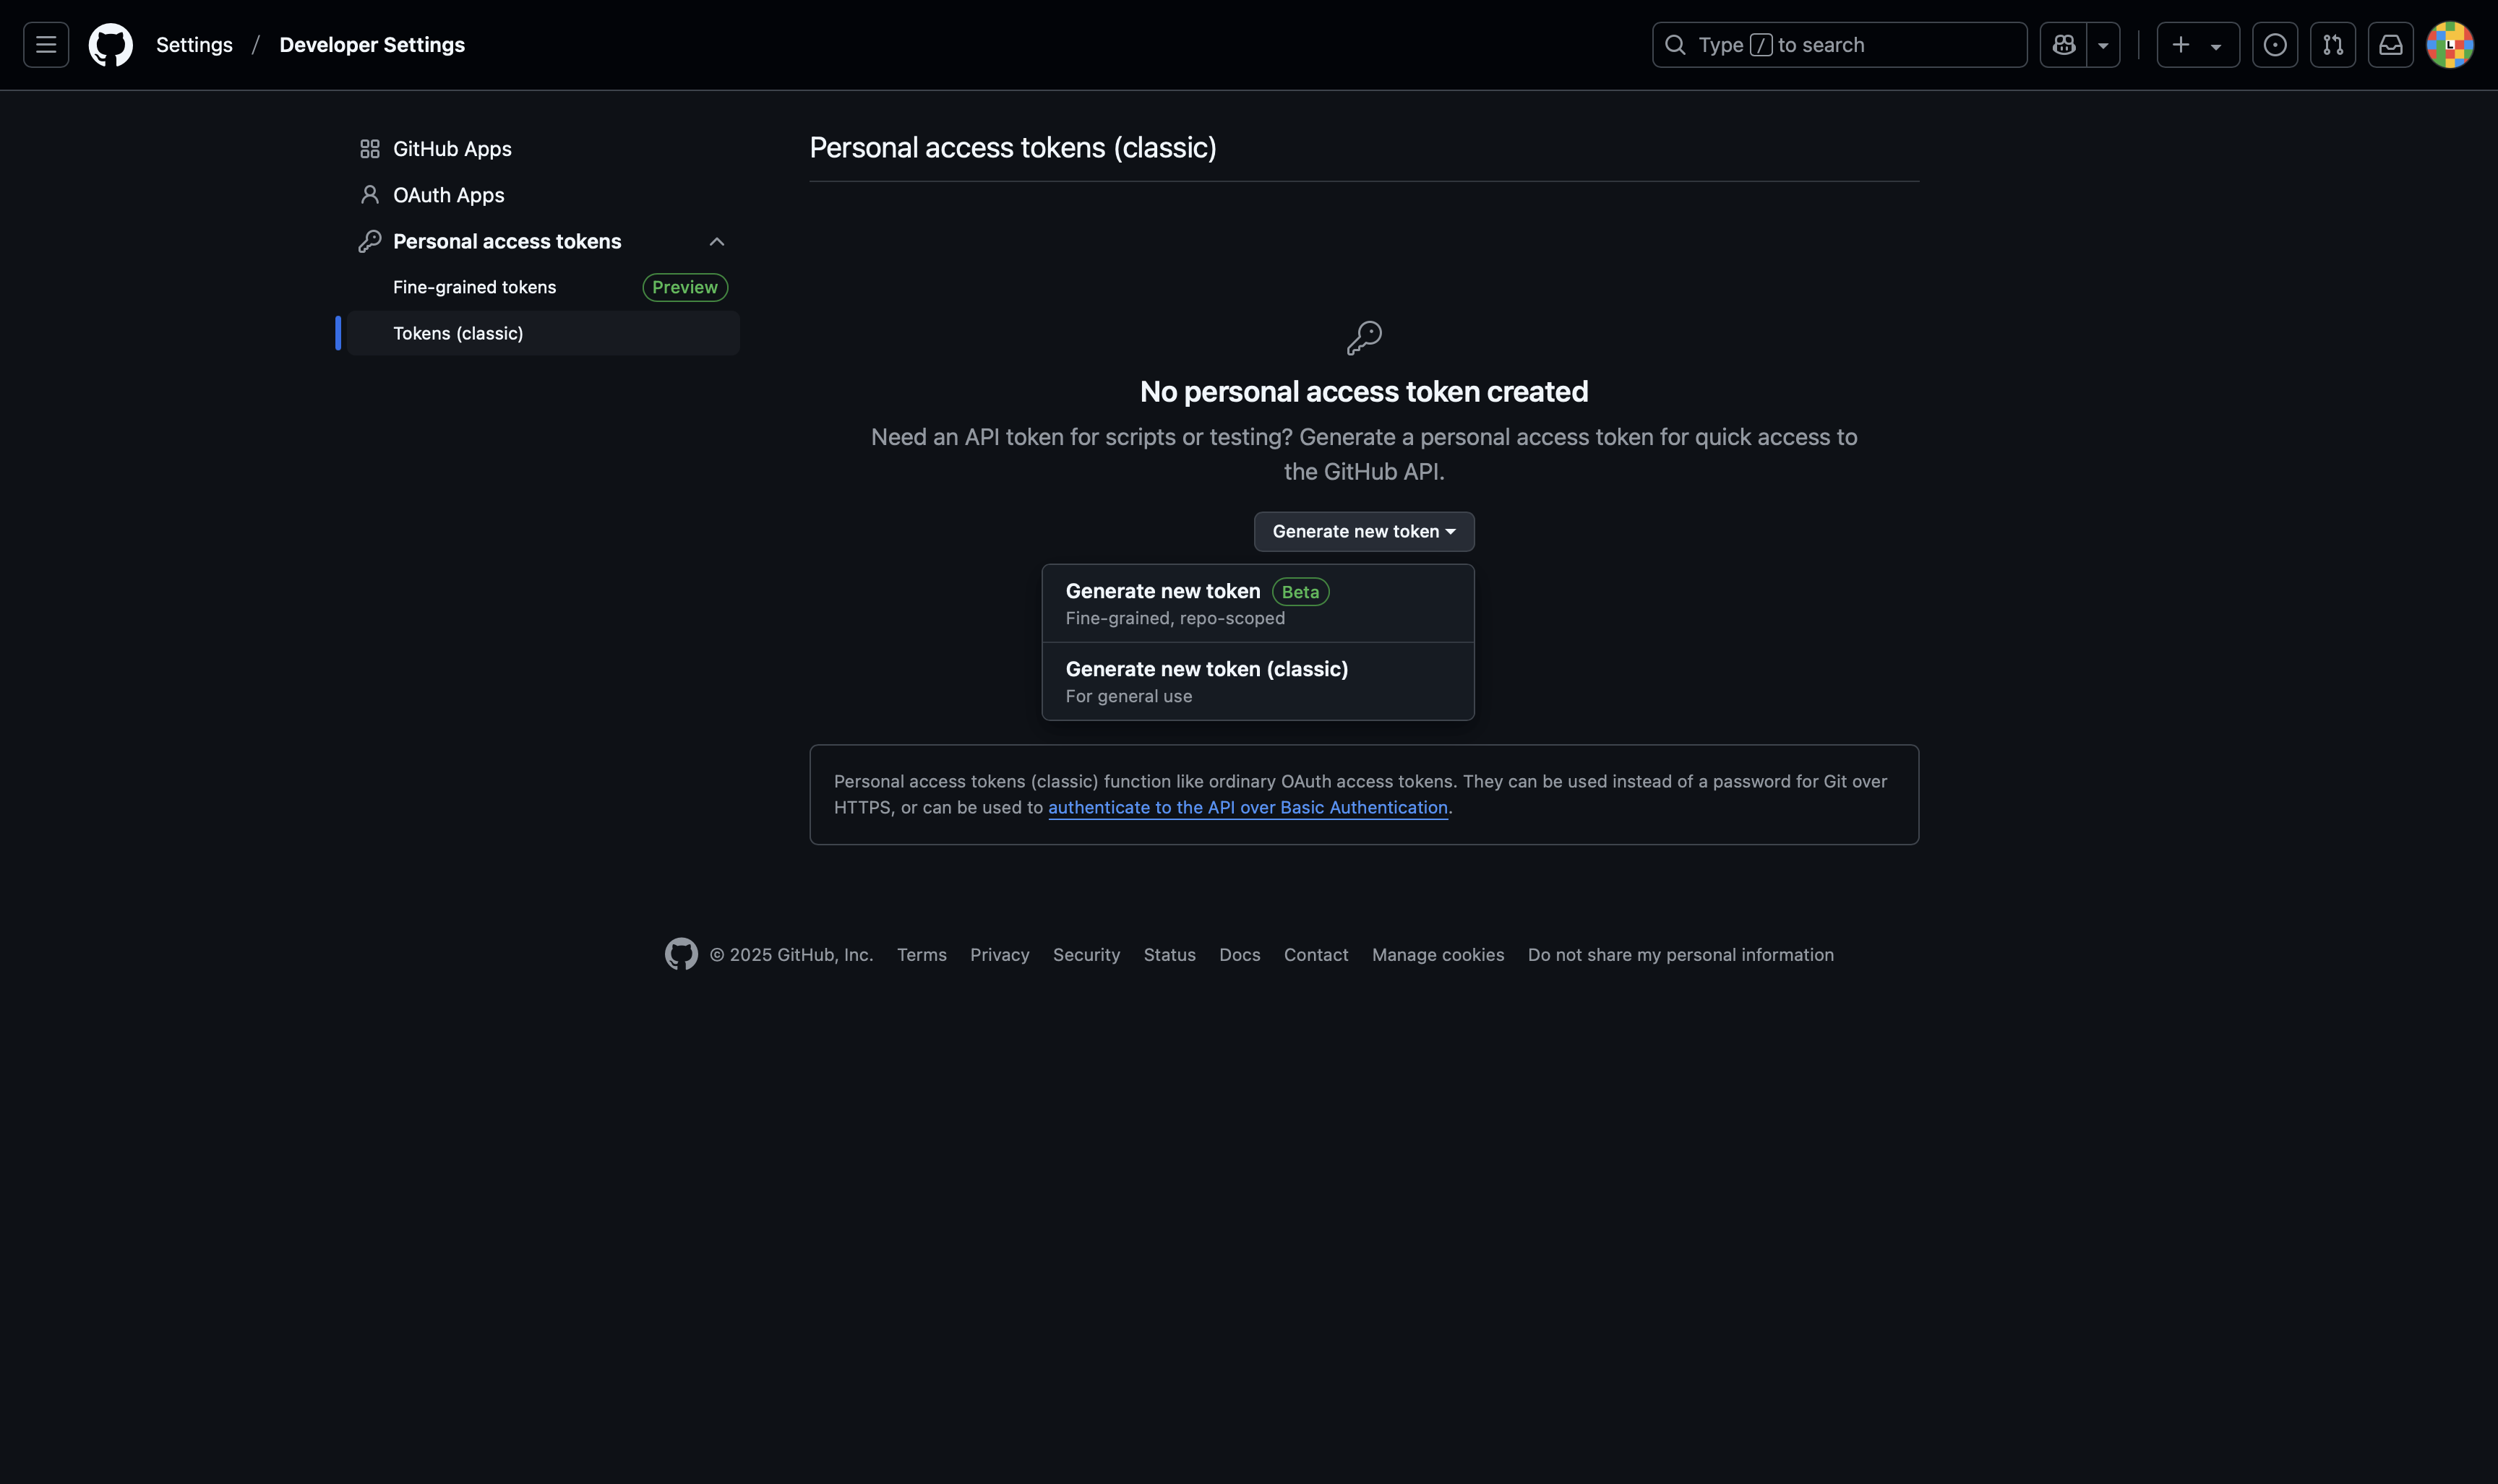Click the Basic Authentication API link
Screen dimensions: 2498x1484
tap(1248, 807)
